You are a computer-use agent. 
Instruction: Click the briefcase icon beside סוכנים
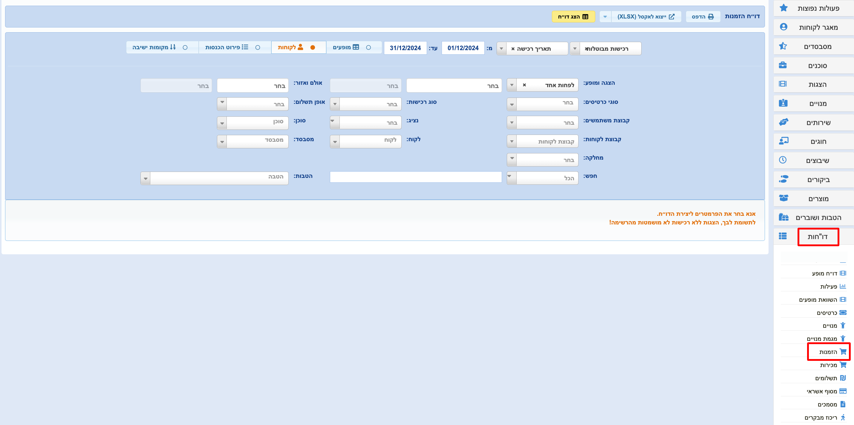(783, 65)
